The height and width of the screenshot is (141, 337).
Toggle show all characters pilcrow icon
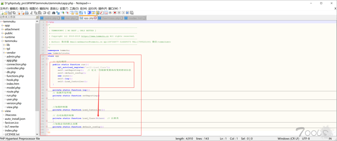pos(85,13)
